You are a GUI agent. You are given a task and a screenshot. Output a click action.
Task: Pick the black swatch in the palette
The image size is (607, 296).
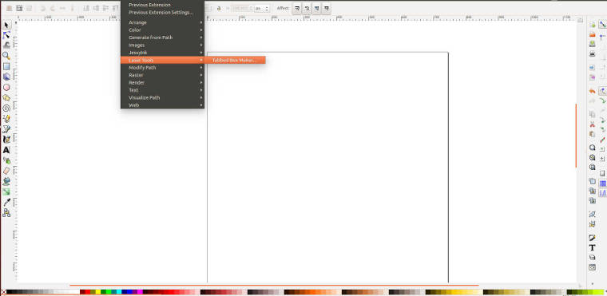10,292
